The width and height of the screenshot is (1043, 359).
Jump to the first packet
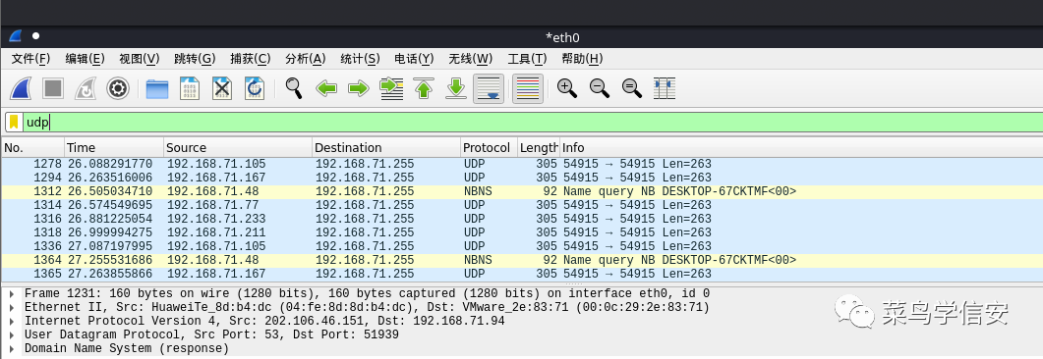point(424,88)
